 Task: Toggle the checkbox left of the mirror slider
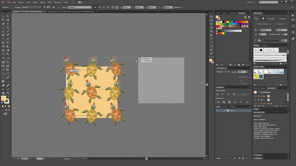(256, 40)
